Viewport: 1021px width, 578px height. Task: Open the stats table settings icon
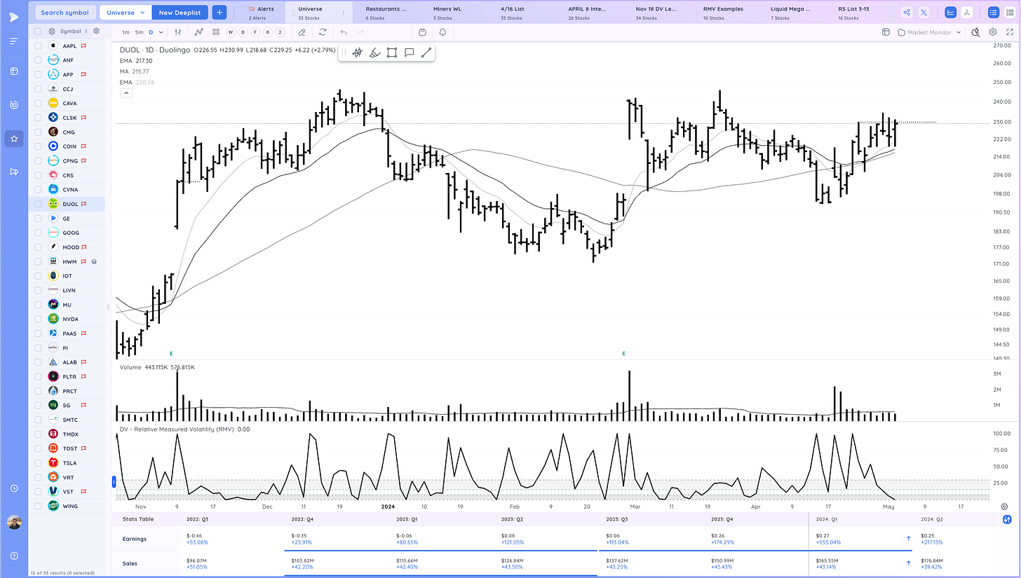pos(1007,519)
